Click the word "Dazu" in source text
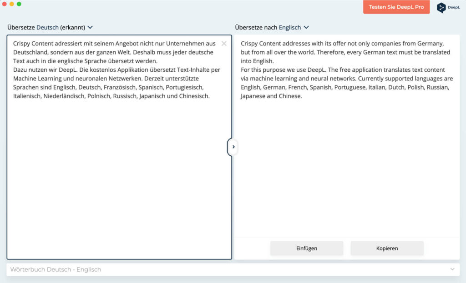Screen dimensions: 466x283 [x=20, y=70]
